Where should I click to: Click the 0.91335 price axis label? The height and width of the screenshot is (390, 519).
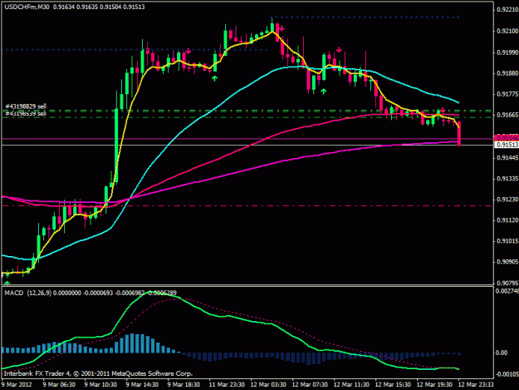point(507,179)
